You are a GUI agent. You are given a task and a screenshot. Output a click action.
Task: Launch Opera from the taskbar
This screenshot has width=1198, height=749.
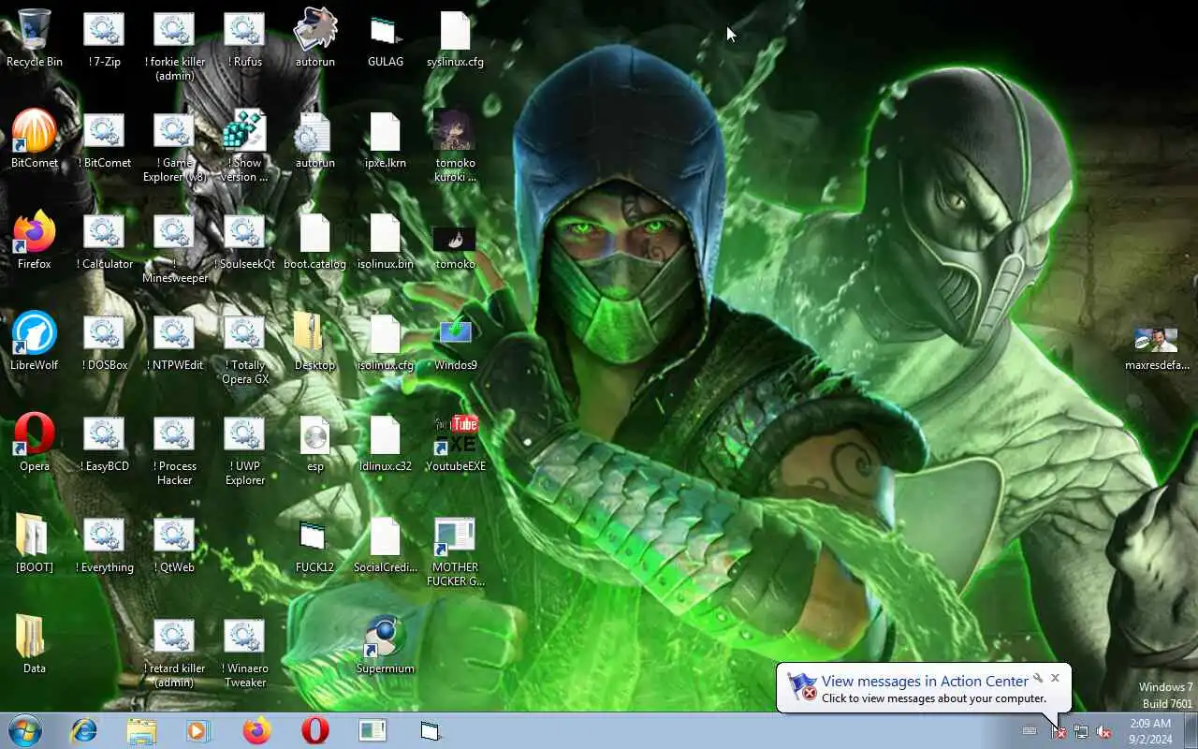point(315,730)
